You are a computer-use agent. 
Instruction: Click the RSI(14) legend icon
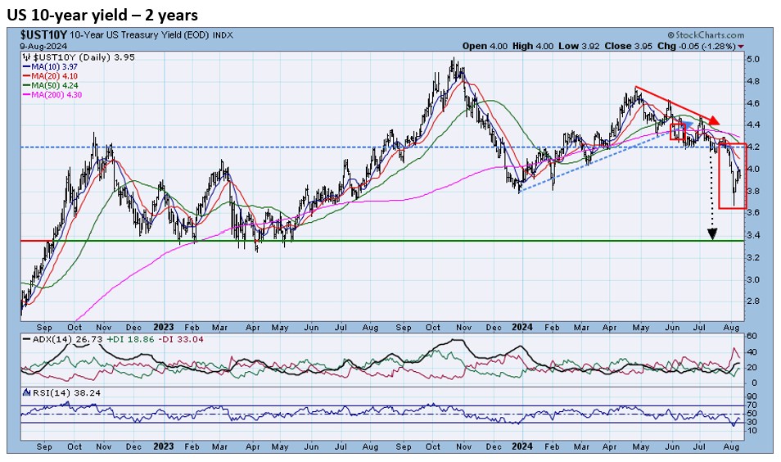[27, 392]
